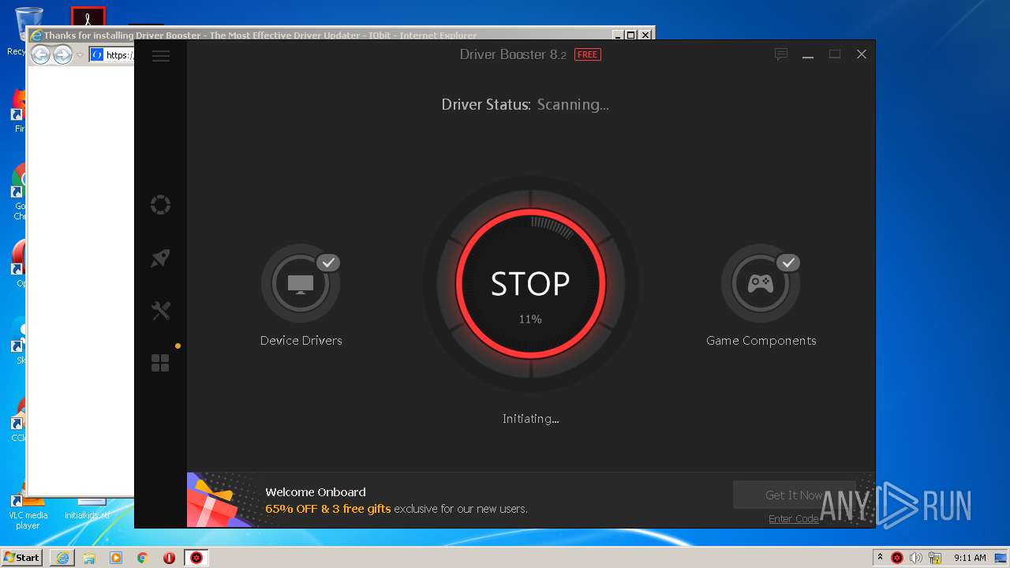Click the Device Drivers monitor icon
This screenshot has height=568, width=1010.
301,283
